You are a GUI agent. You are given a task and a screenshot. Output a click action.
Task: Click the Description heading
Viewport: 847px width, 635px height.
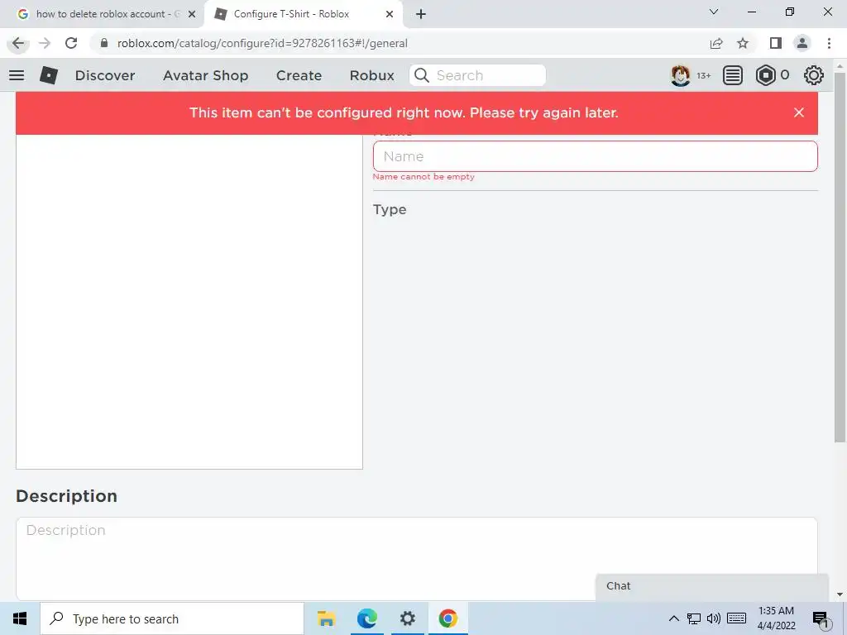66,496
